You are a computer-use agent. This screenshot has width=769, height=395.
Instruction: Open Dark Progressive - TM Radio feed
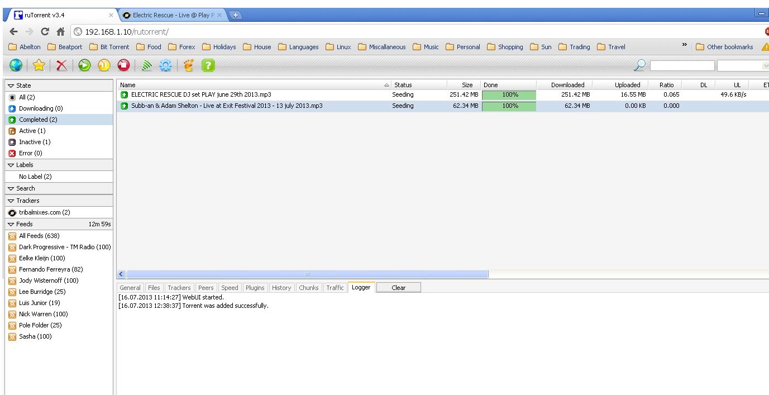[x=59, y=247]
